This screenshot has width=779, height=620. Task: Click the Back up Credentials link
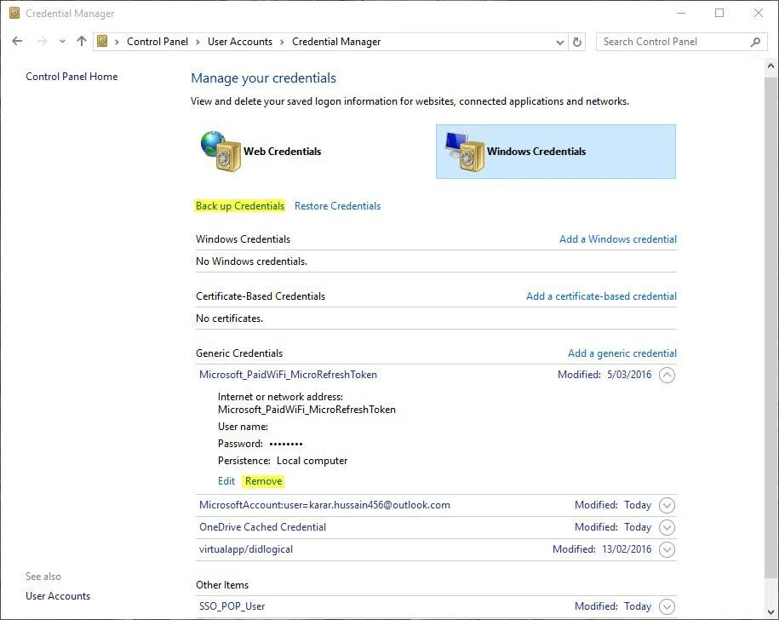tap(240, 206)
